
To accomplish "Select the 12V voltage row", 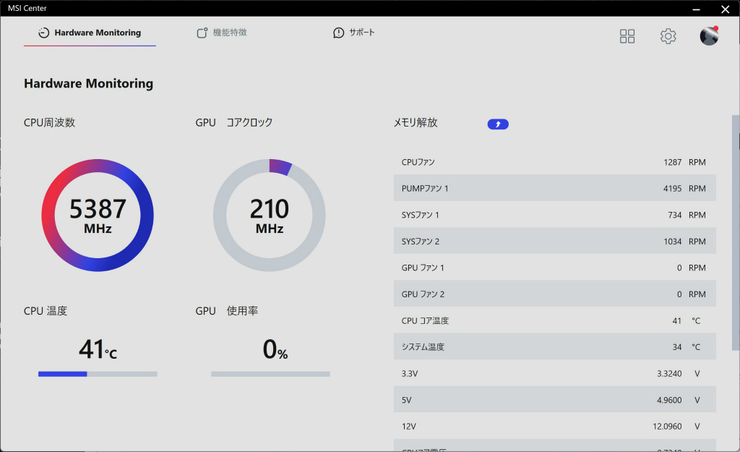I will [x=554, y=426].
